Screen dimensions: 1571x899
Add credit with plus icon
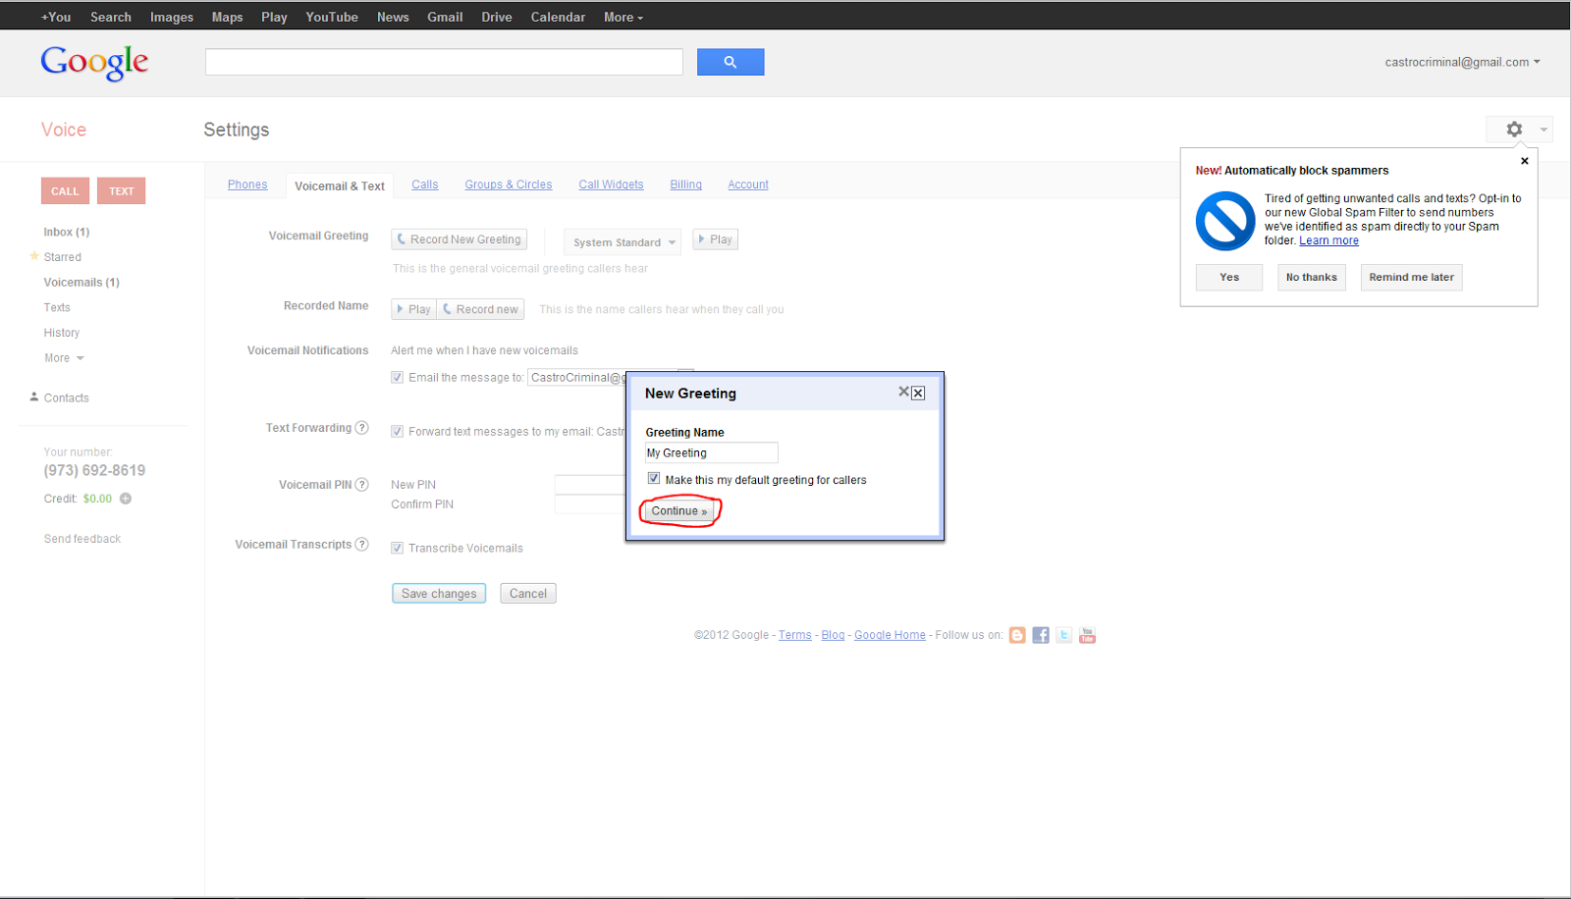126,499
